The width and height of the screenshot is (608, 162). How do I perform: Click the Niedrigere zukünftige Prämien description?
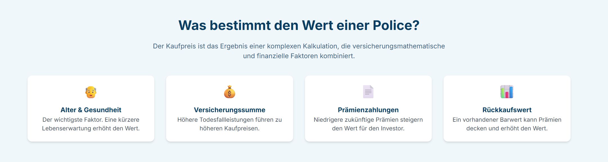368,124
